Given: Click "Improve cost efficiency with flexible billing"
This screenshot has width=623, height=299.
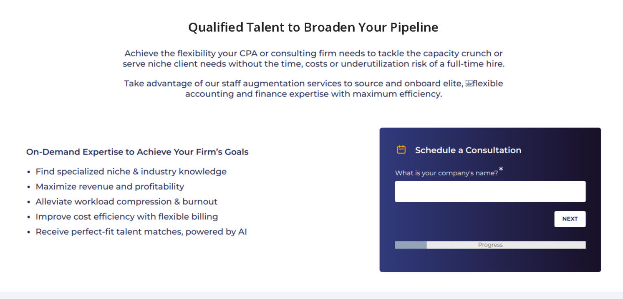Looking at the screenshot, I should point(127,217).
